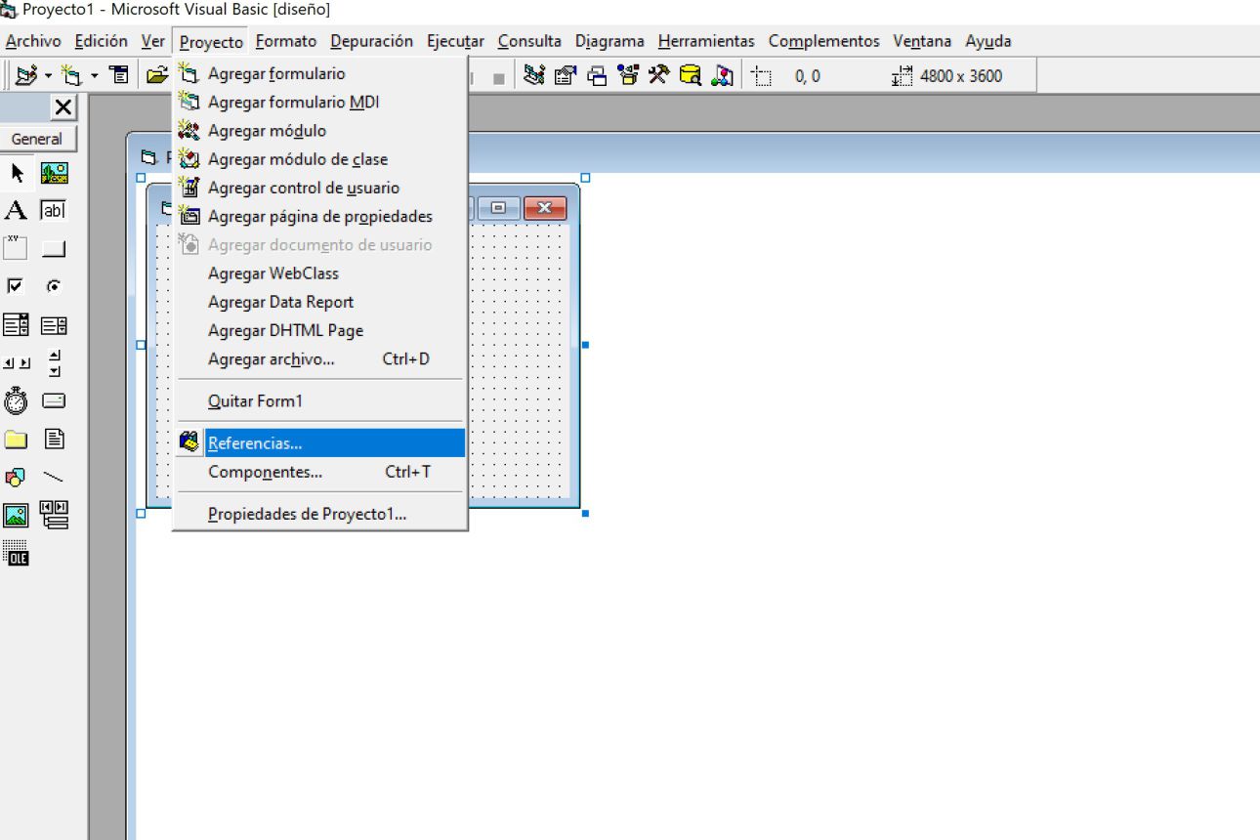
Task: Open the Object Browser toolbar icon
Action: (627, 75)
